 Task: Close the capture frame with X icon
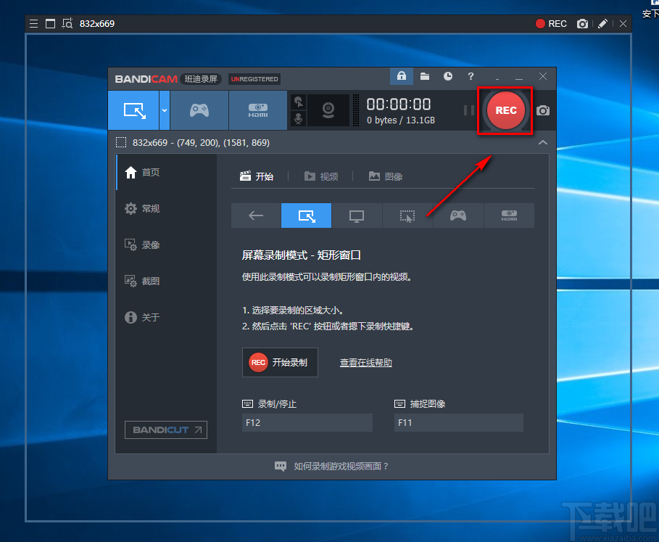(623, 23)
